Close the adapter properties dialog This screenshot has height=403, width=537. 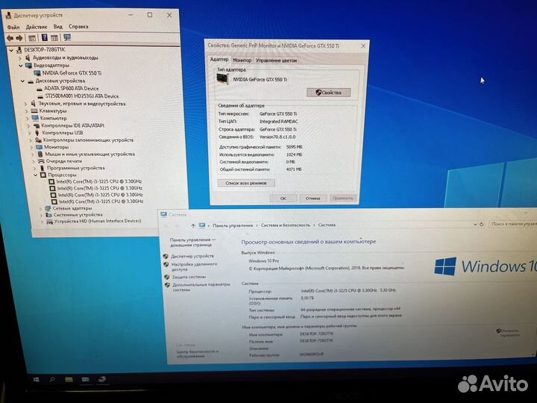[363, 46]
